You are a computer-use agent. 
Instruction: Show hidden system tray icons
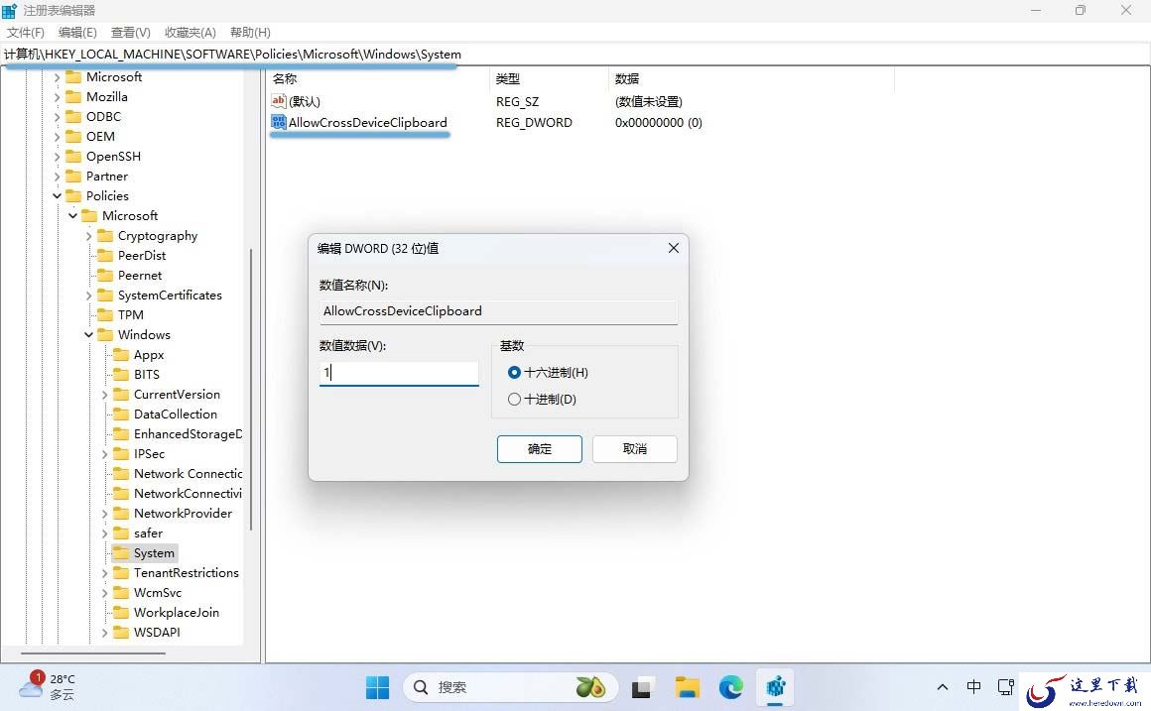(x=943, y=687)
